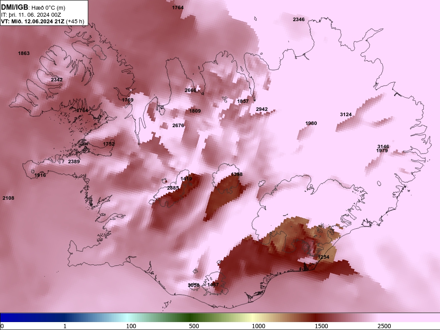Click the 1000 label on the color scale
This screenshot has width=440, height=330.
[x=258, y=326]
